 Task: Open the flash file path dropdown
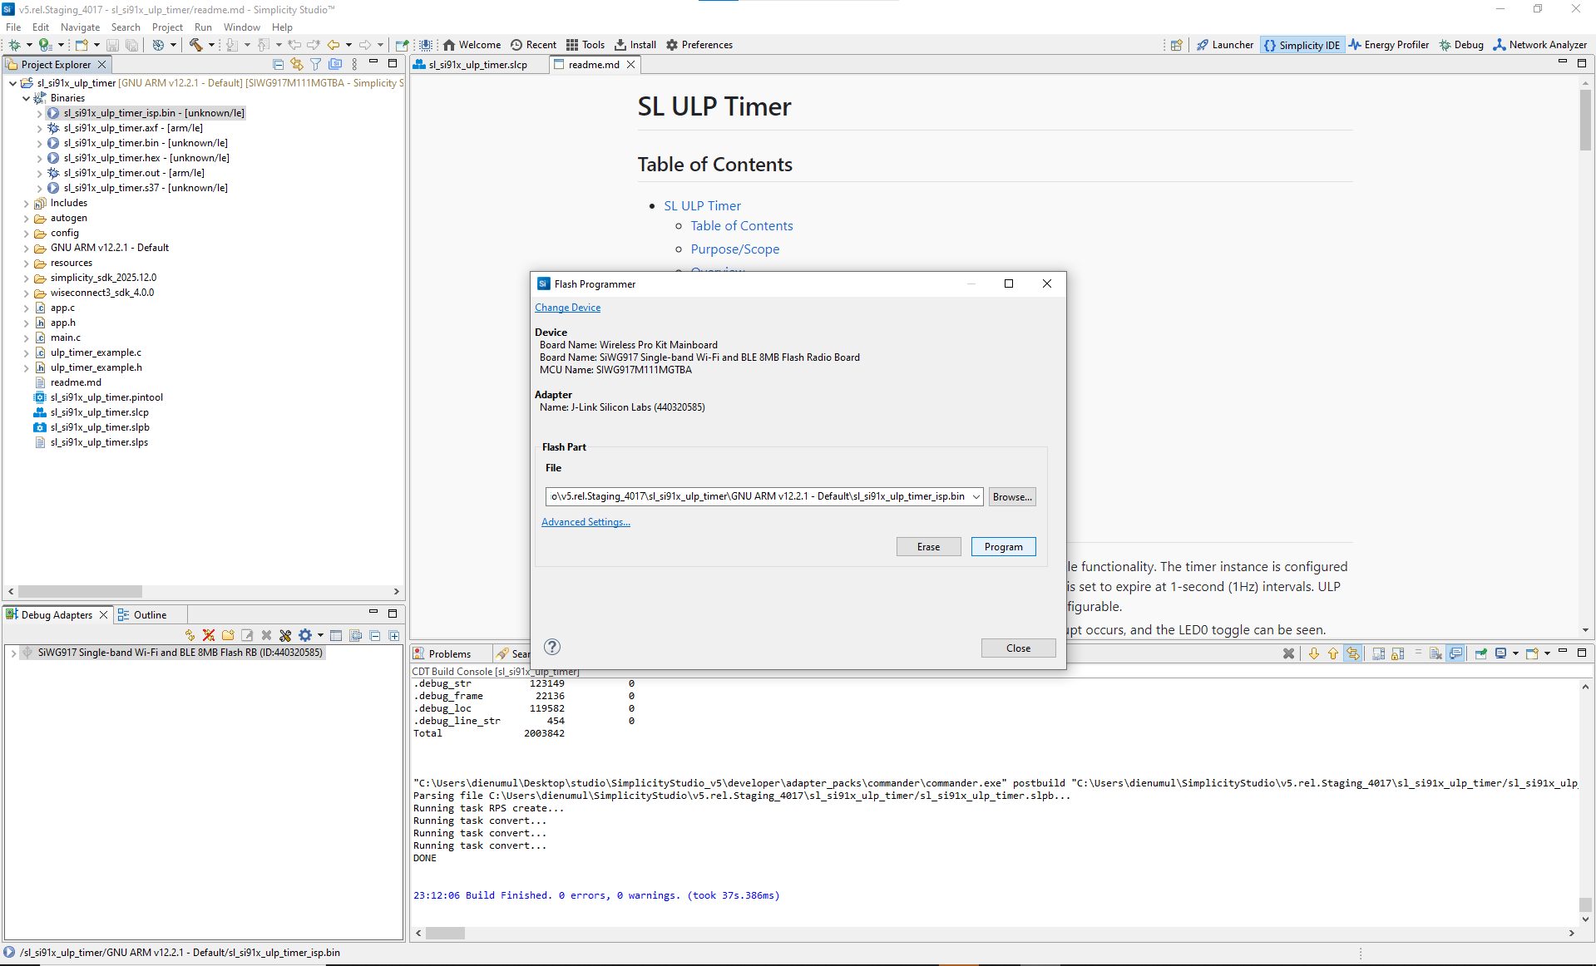point(976,496)
